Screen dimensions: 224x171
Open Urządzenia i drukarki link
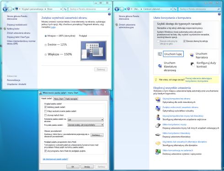coord(16,84)
